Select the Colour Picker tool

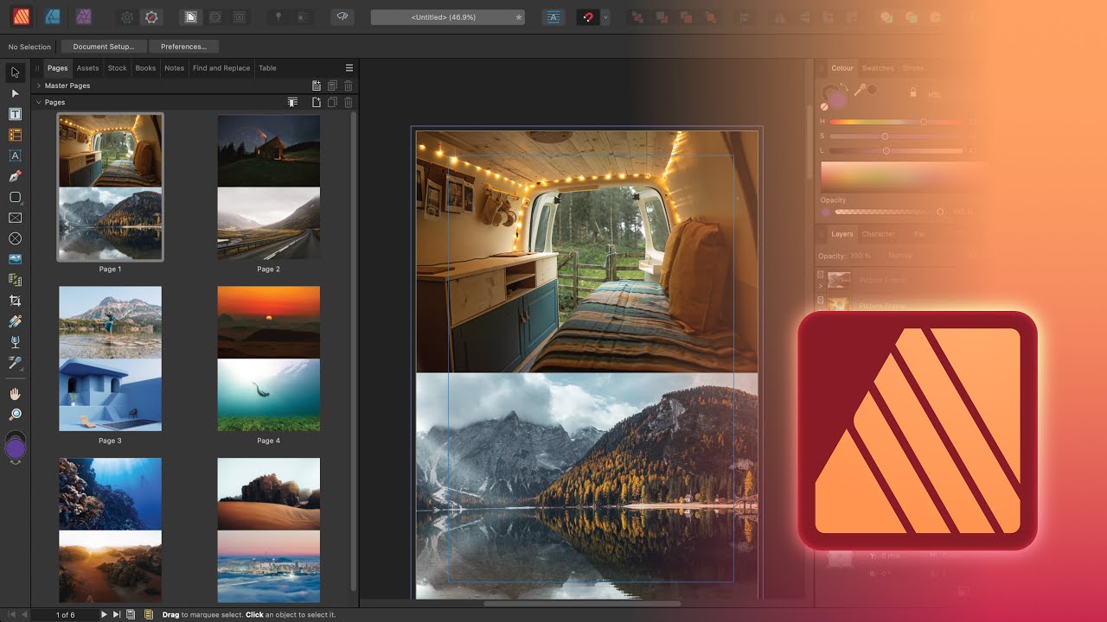pyautogui.click(x=15, y=363)
